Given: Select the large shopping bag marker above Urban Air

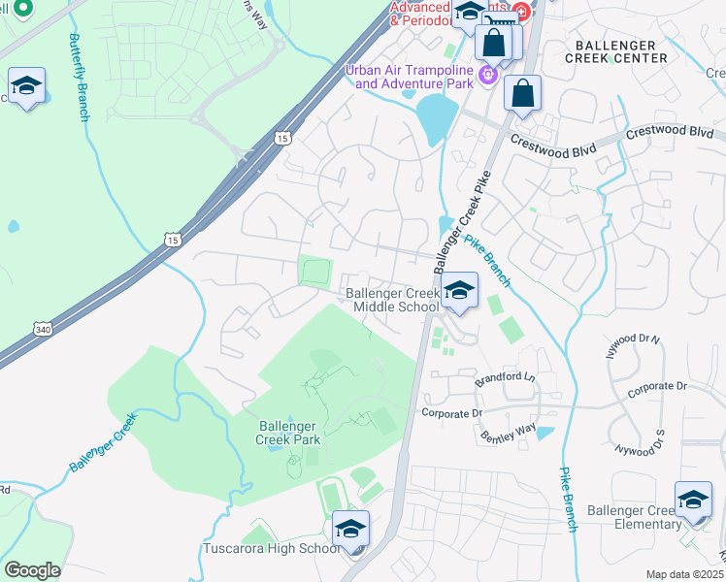Looking at the screenshot, I should pos(494,44).
